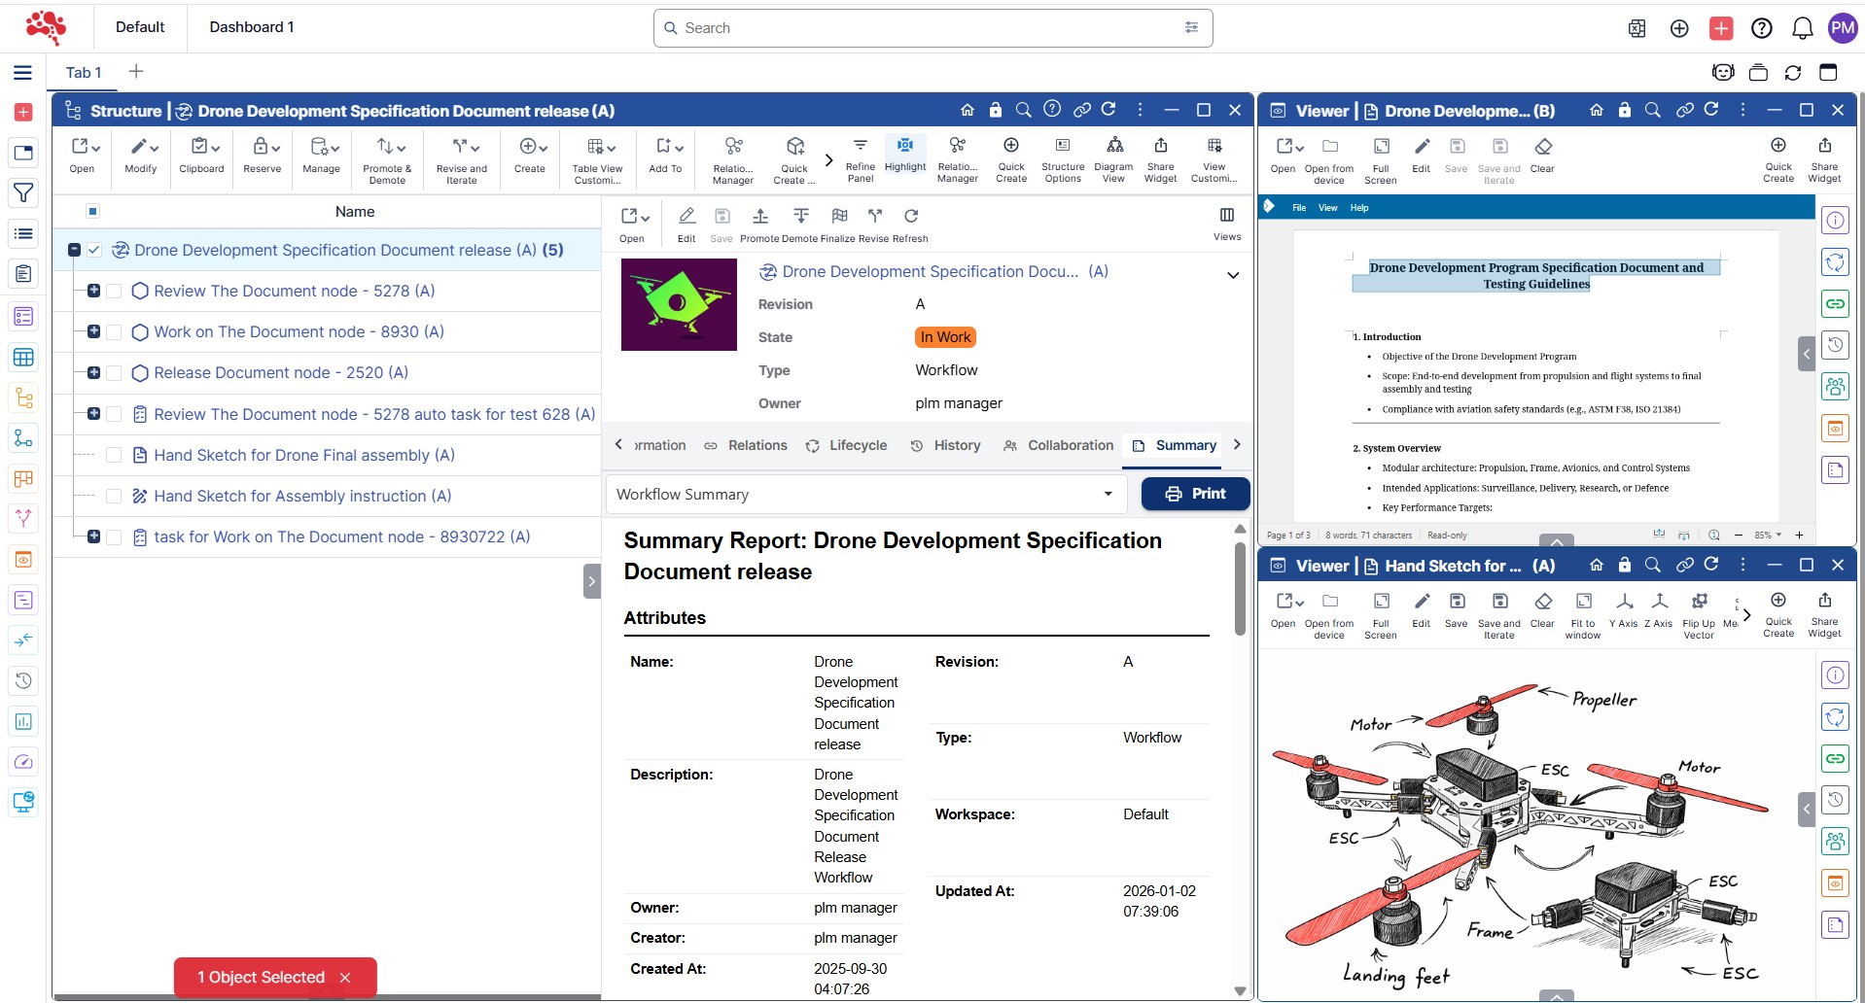Open the notifications bell icon
This screenshot has width=1865, height=1003.
tap(1802, 28)
